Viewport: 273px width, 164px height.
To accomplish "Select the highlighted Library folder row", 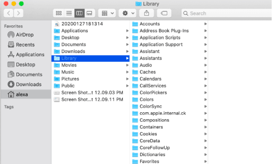I will [x=90, y=58].
